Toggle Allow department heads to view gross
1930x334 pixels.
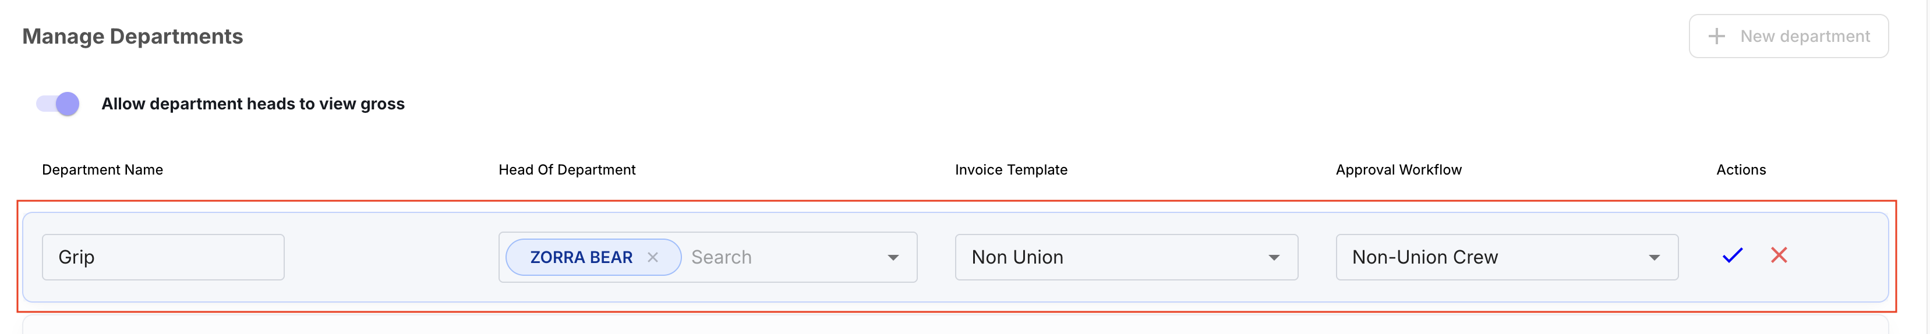[58, 104]
